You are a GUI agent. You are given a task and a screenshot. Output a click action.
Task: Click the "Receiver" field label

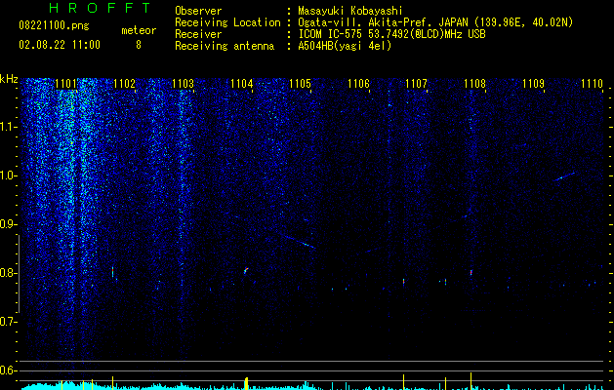[x=198, y=34]
